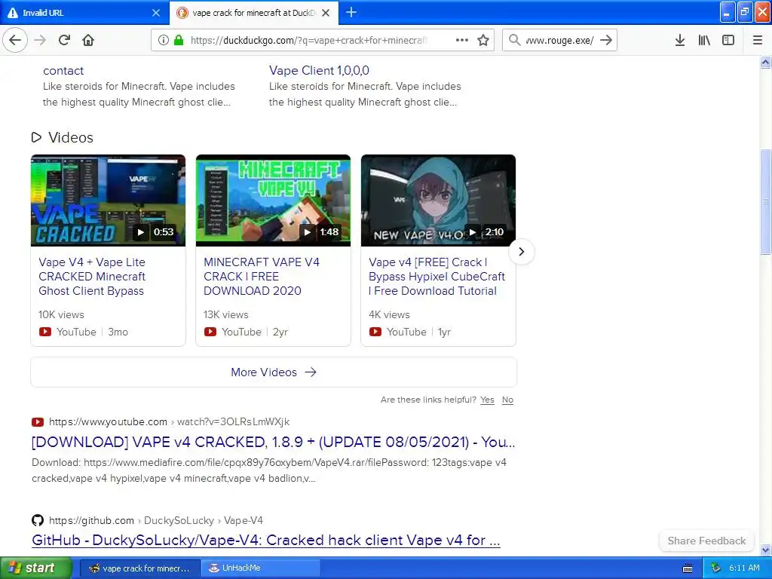Submit search with the go arrow

click(x=607, y=40)
